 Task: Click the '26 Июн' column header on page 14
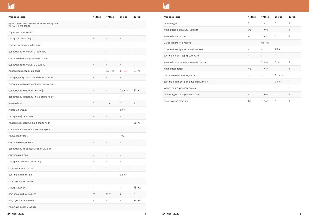coord(137,17)
